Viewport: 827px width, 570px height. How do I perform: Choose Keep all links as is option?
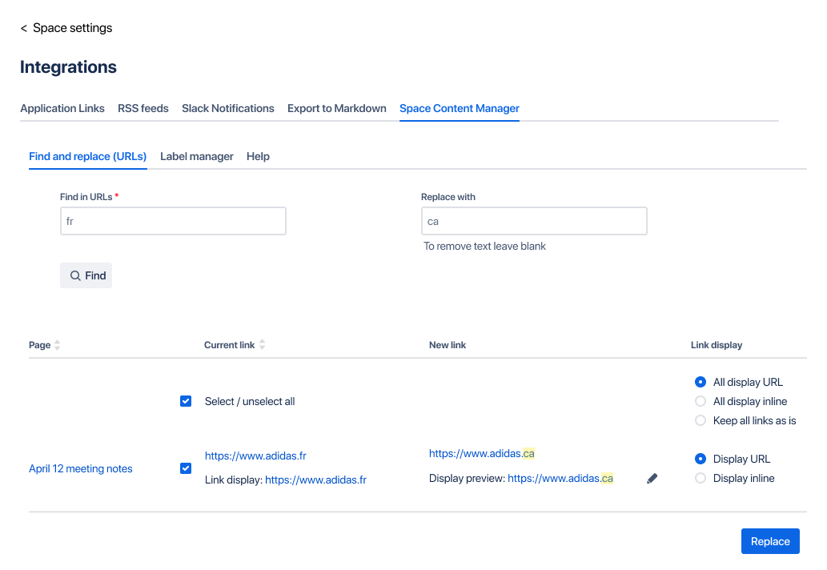pos(701,420)
